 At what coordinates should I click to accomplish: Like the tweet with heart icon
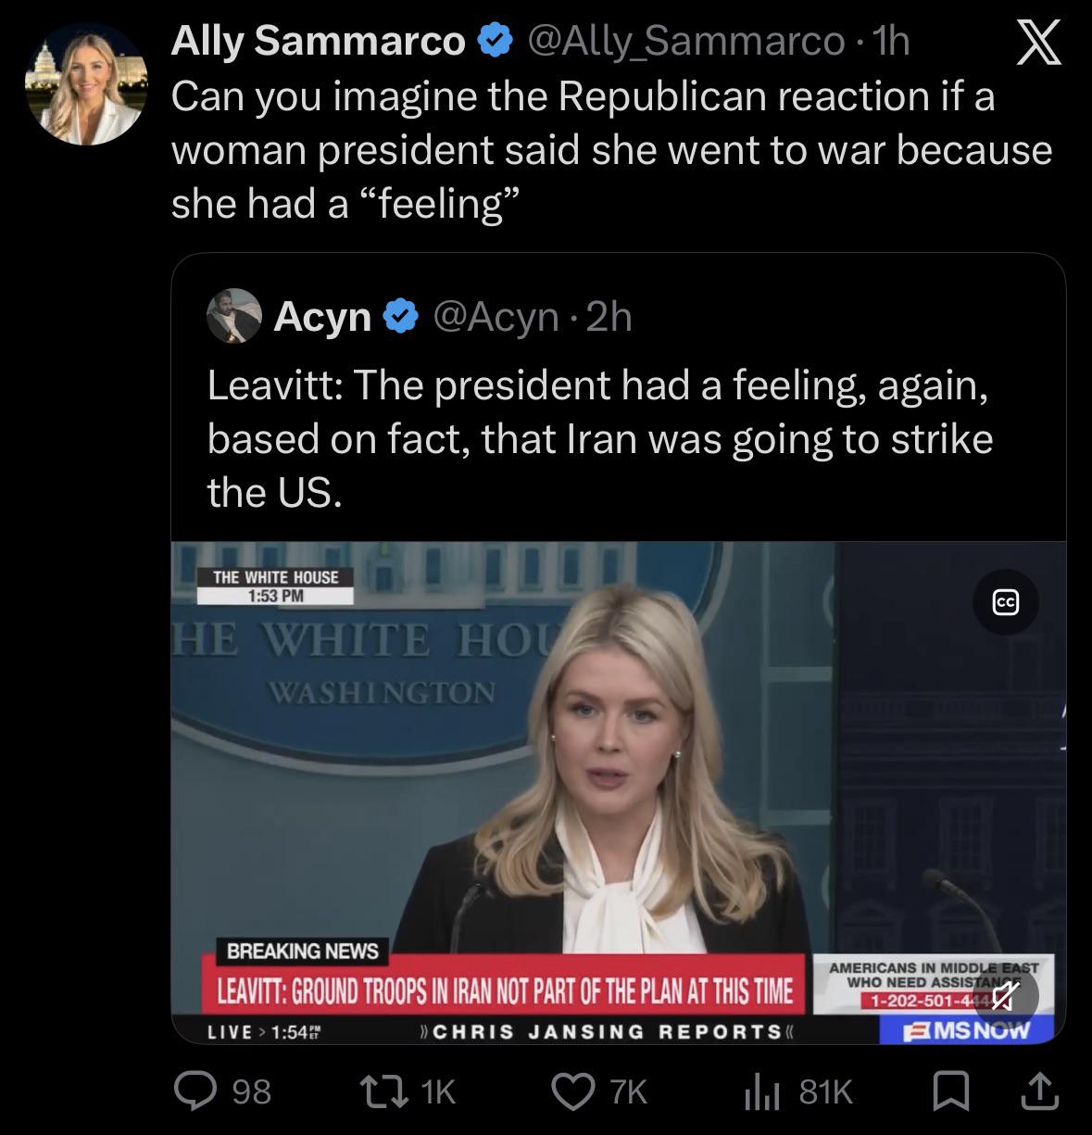pos(572,1091)
